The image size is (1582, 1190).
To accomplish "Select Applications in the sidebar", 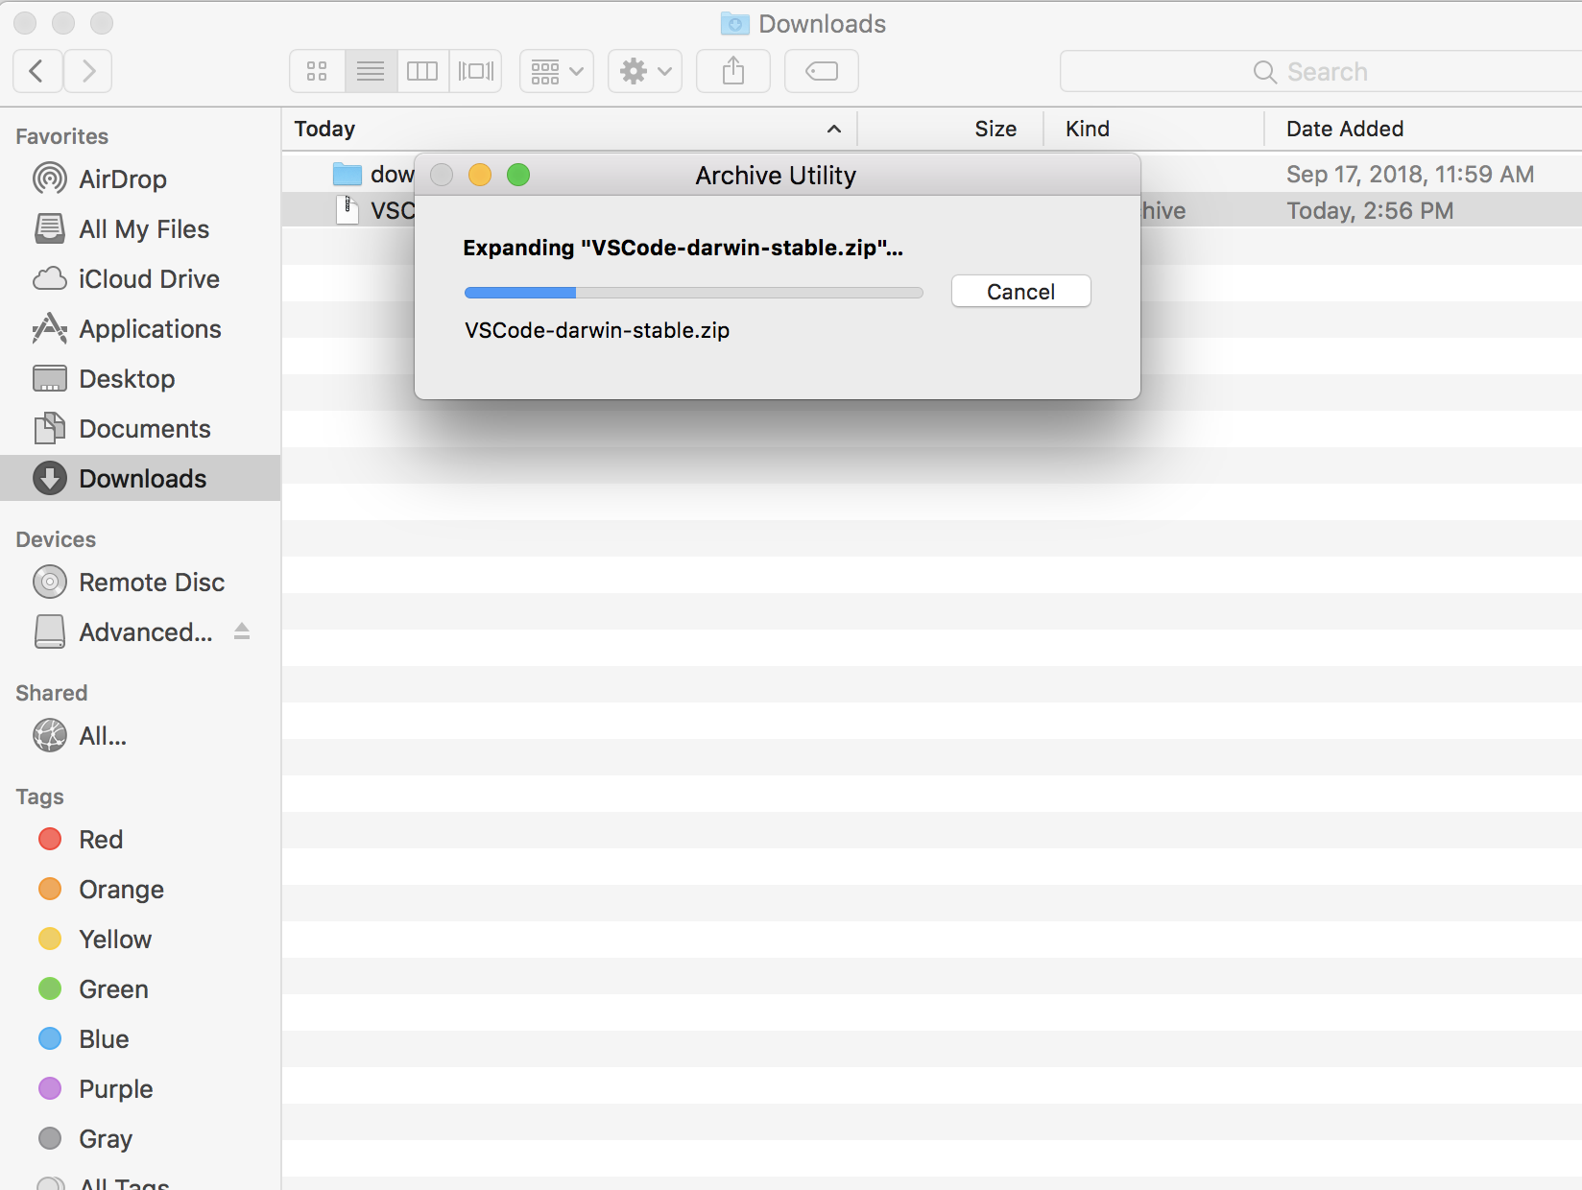I will tap(150, 329).
